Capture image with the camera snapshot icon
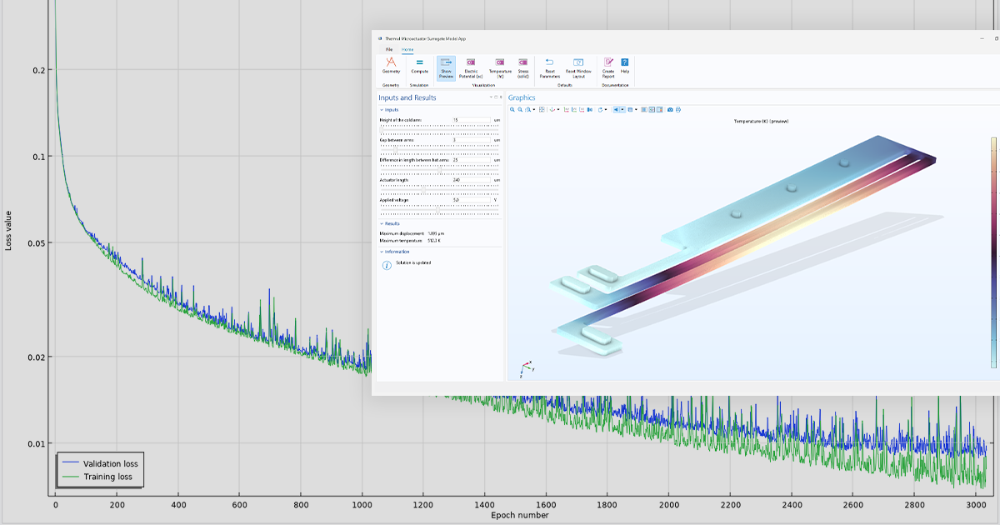The height and width of the screenshot is (525, 1000). pyautogui.click(x=669, y=109)
